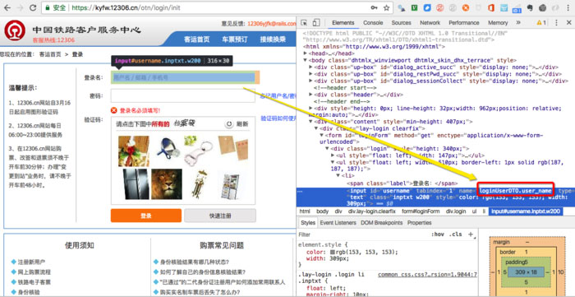Image resolution: width=575 pixels, height=297 pixels.
Task: Switch to the Console tab
Action: pos(373,23)
